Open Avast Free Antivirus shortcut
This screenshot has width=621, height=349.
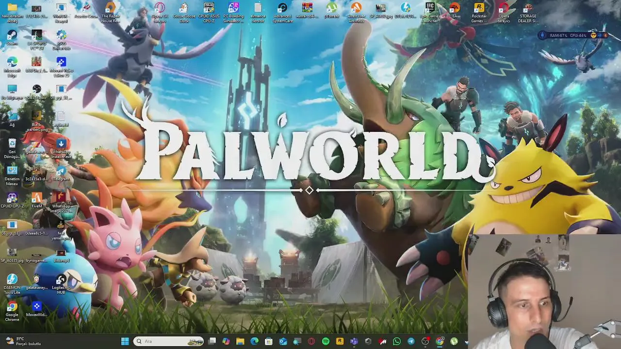[x=356, y=13]
